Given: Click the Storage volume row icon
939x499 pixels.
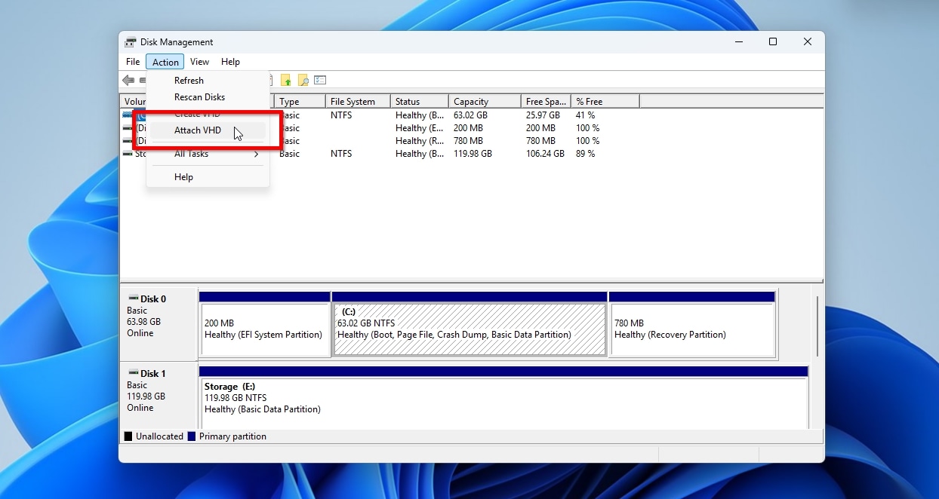Looking at the screenshot, I should (x=128, y=154).
